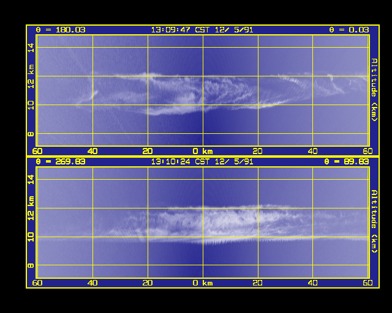Click the lower panel's 0 km range label
This screenshot has height=313, width=392.
pos(203,283)
